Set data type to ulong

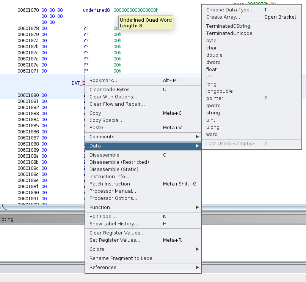[251, 127]
